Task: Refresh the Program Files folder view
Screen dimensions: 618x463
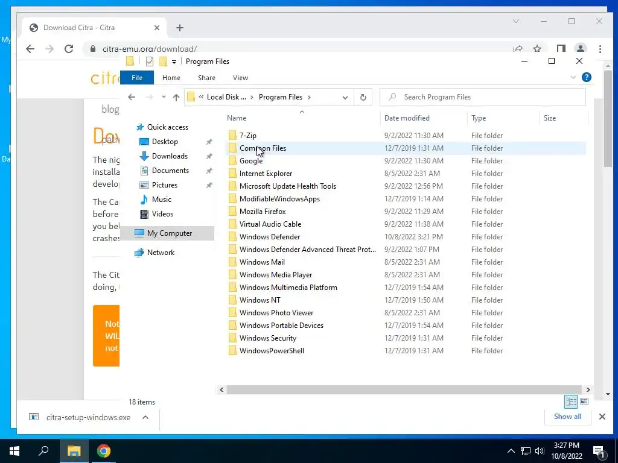Action: point(363,97)
